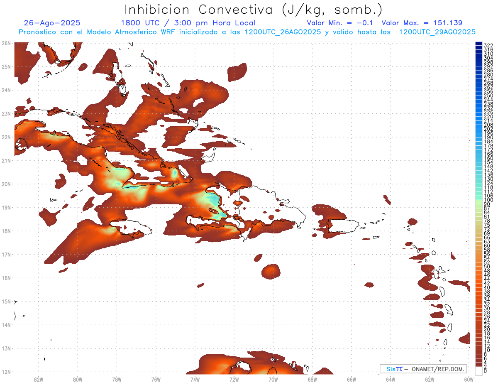Image resolution: width=498 pixels, height=385 pixels.
Task: Click the 24N latitude label
Action: coord(6,90)
